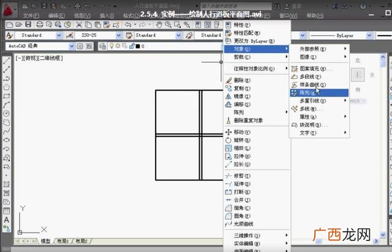Expand the 外部参照 submenu
Screen dimensions: 392x252
[x=319, y=49]
